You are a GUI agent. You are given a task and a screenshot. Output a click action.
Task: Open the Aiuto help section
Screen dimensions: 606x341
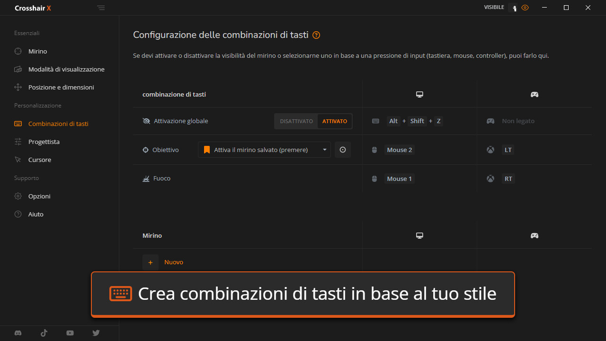coord(36,214)
